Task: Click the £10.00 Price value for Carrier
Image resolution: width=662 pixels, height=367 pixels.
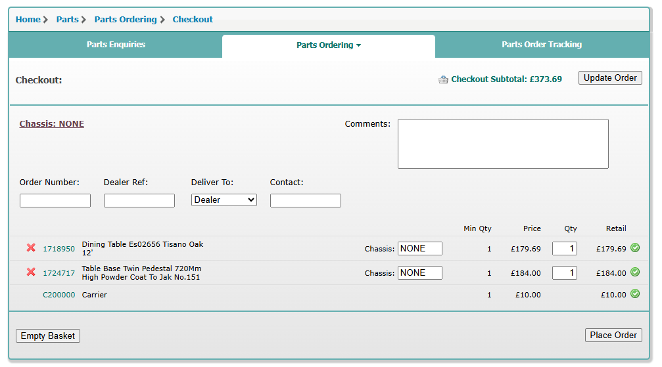Action: click(528, 295)
